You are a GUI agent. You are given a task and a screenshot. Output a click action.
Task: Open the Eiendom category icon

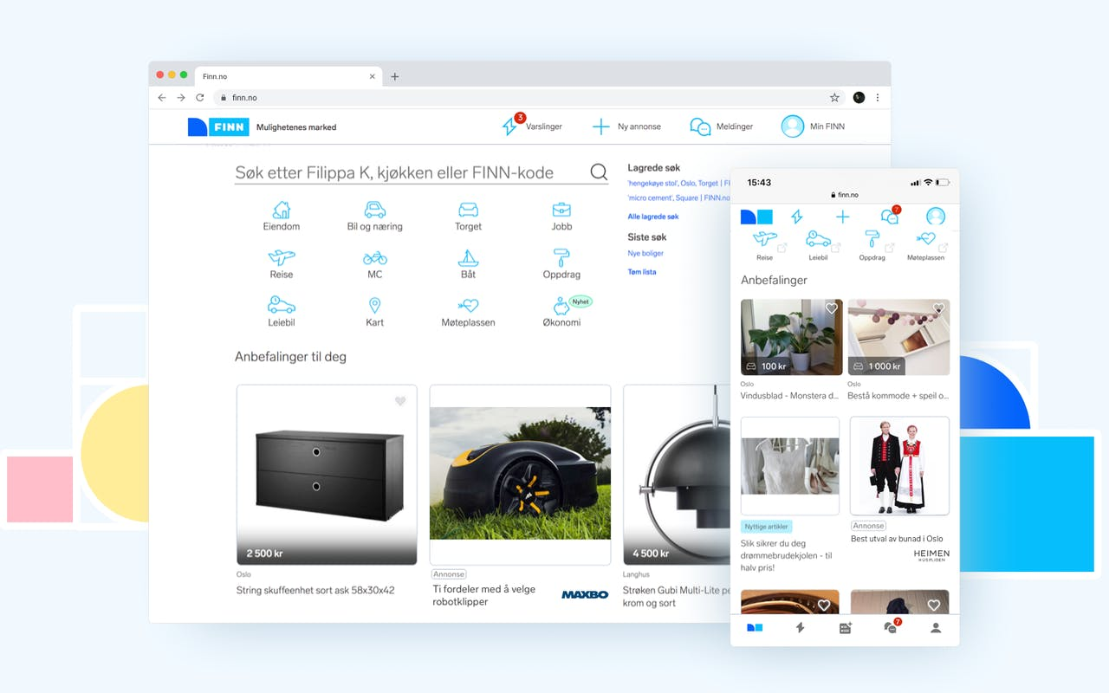pyautogui.click(x=282, y=210)
